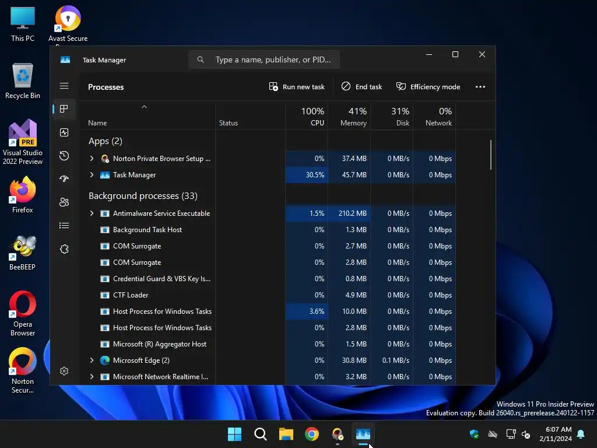Click the network or display tray icon

click(x=511, y=434)
